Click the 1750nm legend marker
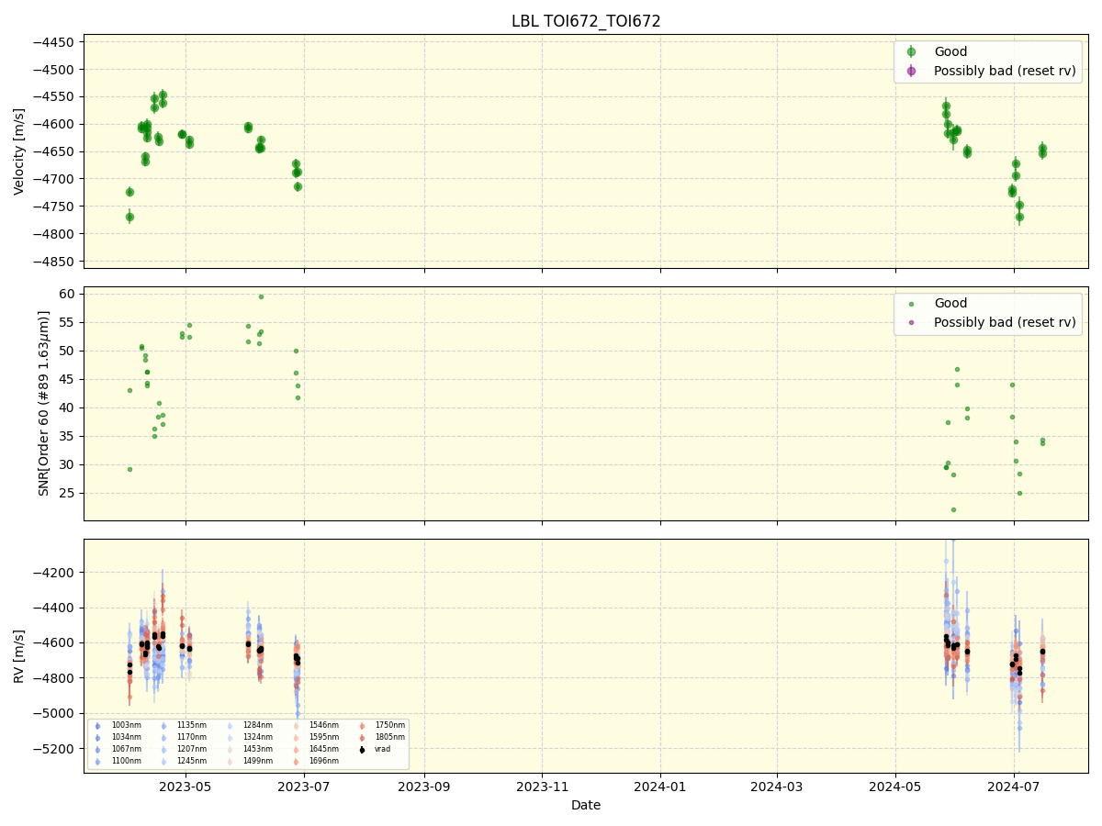Screen dimensions: 1102x826 [x=362, y=726]
